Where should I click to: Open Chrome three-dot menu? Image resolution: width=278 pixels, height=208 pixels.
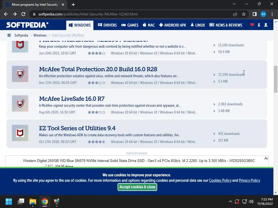point(272,14)
